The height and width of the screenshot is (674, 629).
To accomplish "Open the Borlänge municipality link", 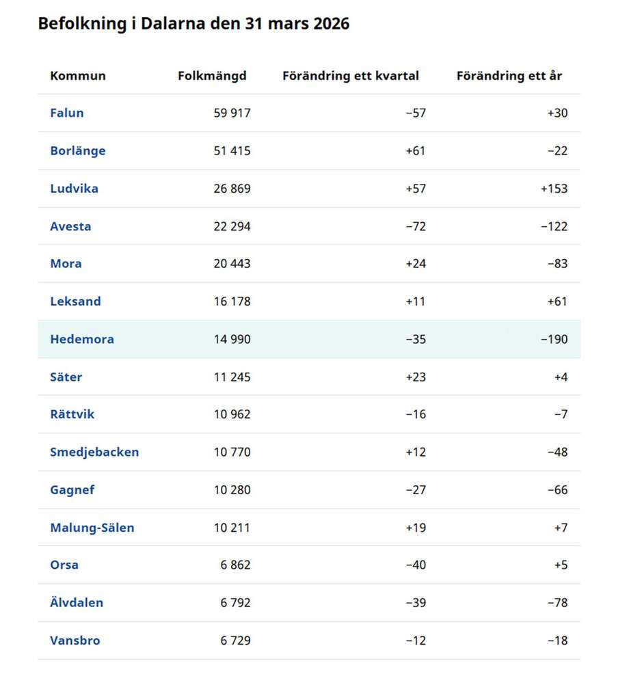I will [x=78, y=151].
